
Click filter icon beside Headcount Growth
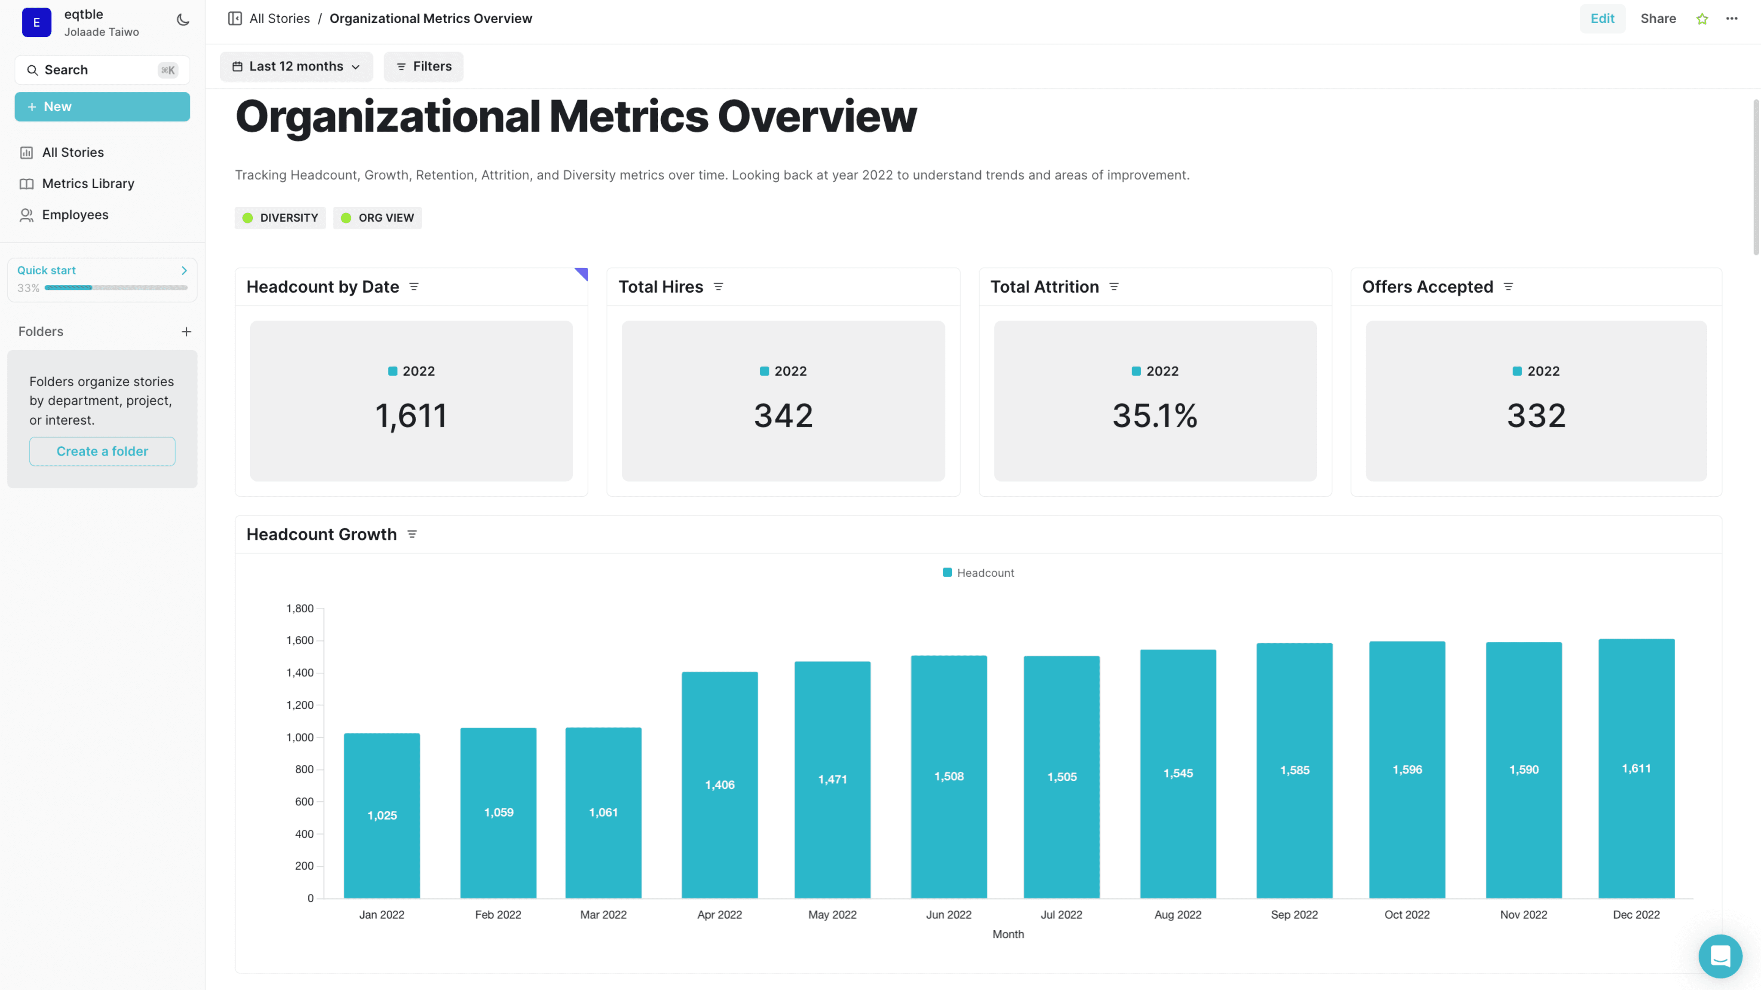pos(411,534)
